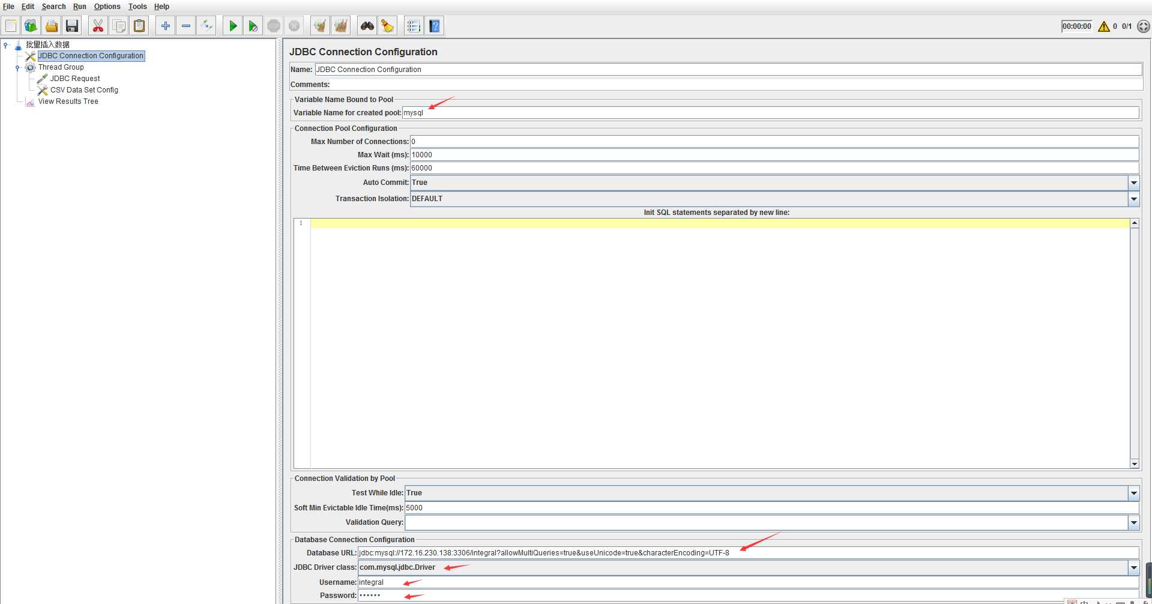The image size is (1152, 604).
Task: Select the JDBC Request tree node
Action: pos(75,79)
